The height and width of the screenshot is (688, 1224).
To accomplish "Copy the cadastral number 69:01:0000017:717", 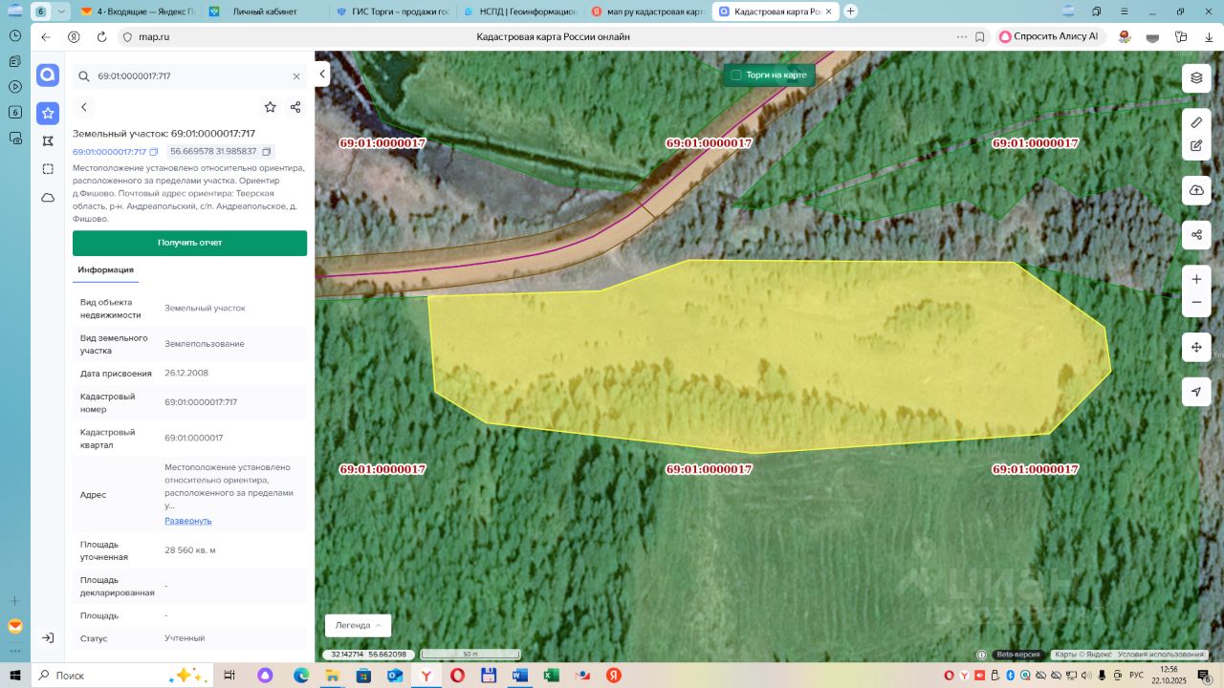I will [x=154, y=152].
